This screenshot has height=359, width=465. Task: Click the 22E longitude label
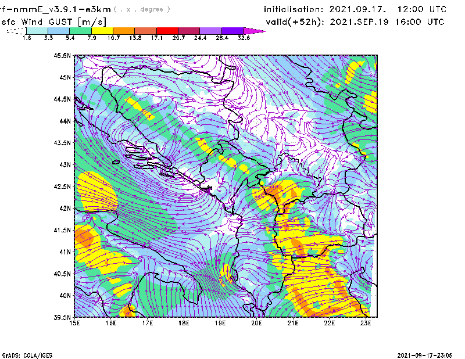[x=329, y=323]
